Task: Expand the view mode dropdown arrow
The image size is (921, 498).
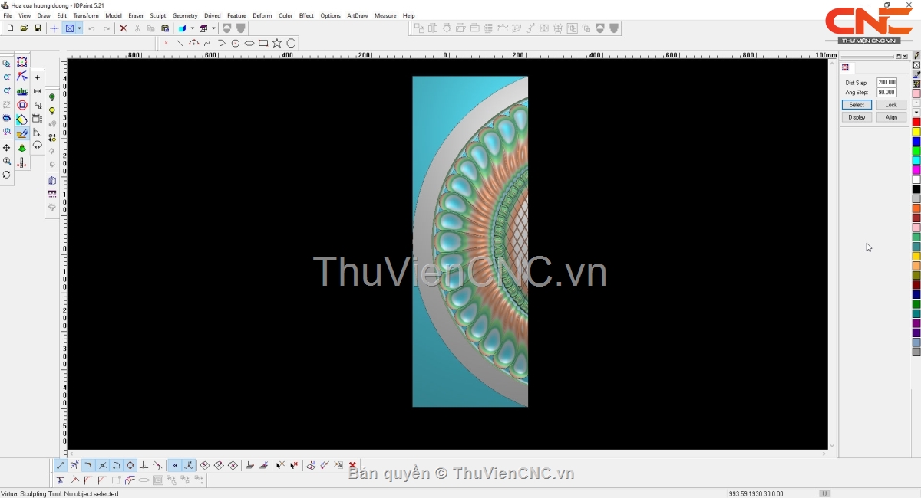Action: click(79, 28)
